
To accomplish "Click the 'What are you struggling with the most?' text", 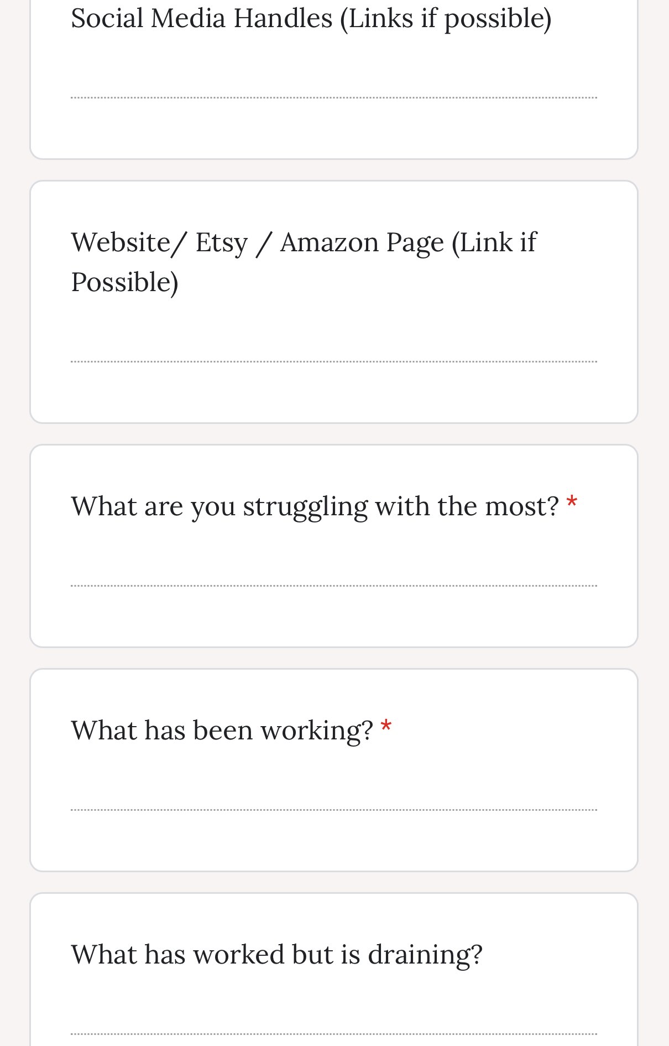I will coord(315,506).
